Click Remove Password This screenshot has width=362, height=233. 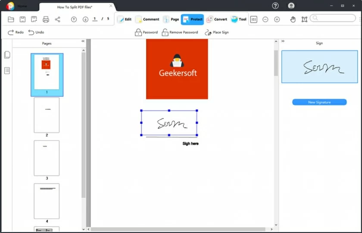point(180,32)
